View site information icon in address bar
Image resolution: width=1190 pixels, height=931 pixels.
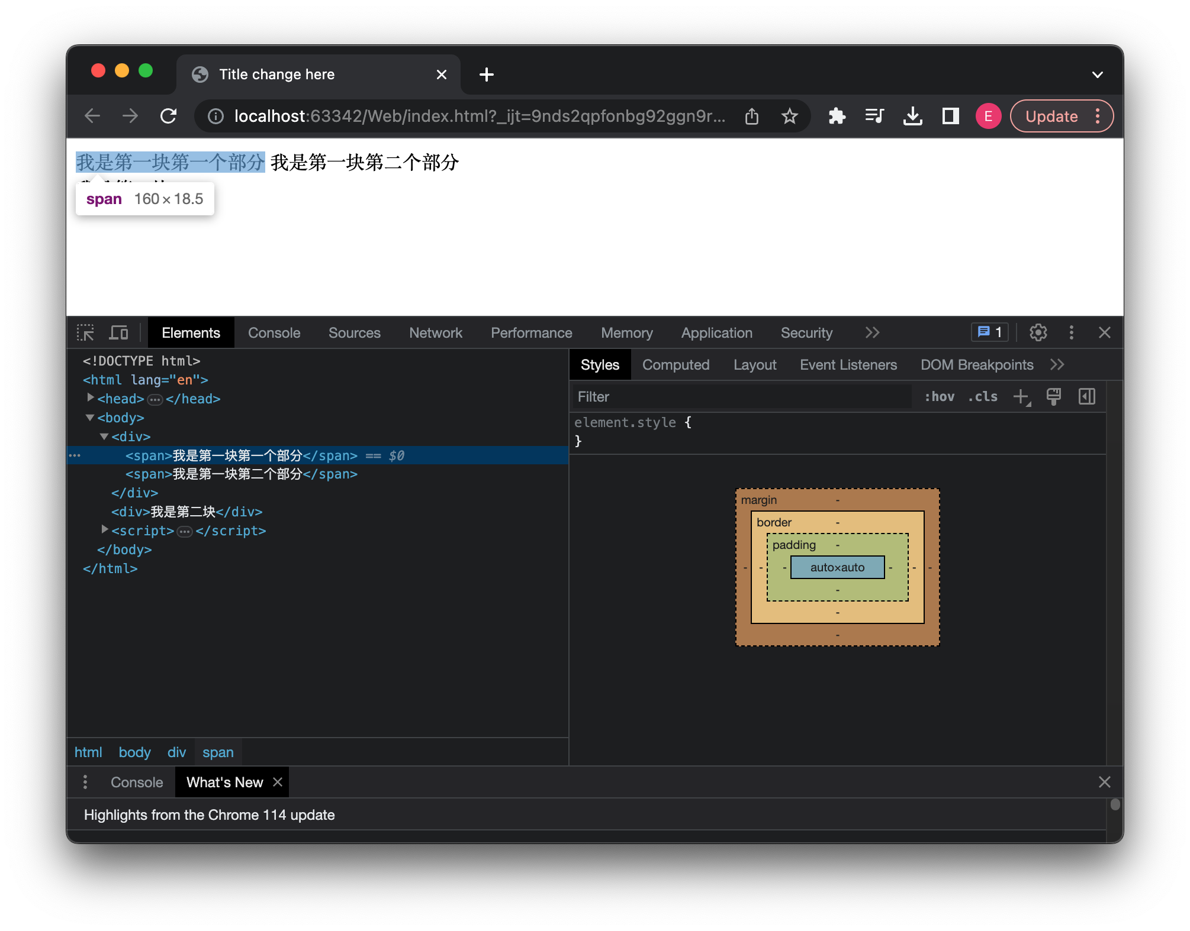coord(216,117)
